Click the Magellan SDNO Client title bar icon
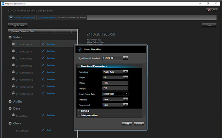This screenshot has width=222, height=138. [3, 4]
